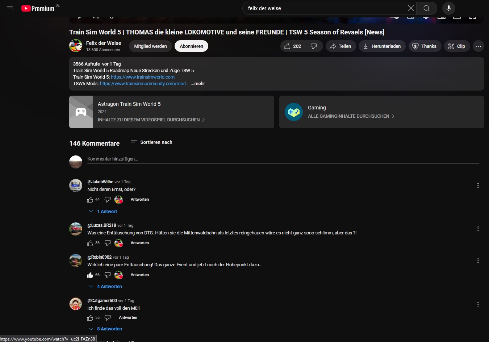The image size is (489, 342).
Task: Dislike Robin0902's comment
Action: 108,275
